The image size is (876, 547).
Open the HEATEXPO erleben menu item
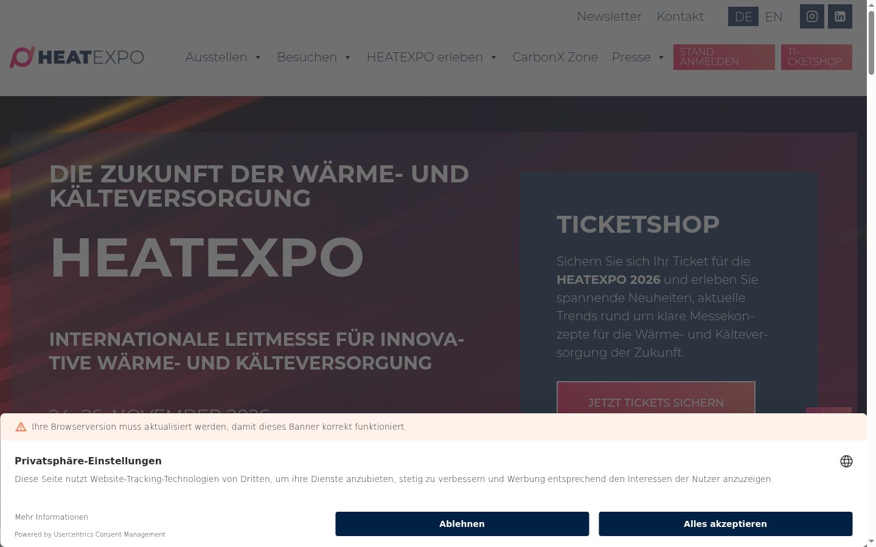click(x=425, y=57)
